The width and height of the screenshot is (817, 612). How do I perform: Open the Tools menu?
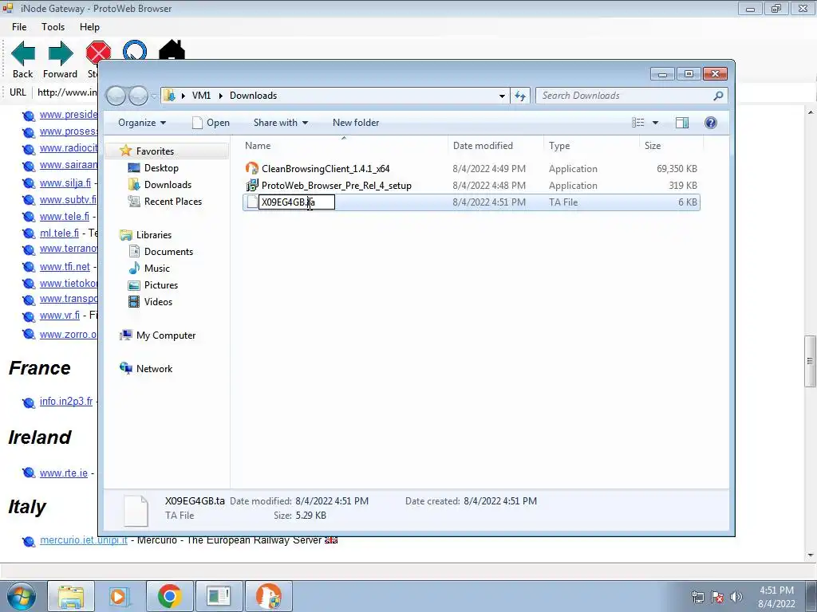point(53,27)
